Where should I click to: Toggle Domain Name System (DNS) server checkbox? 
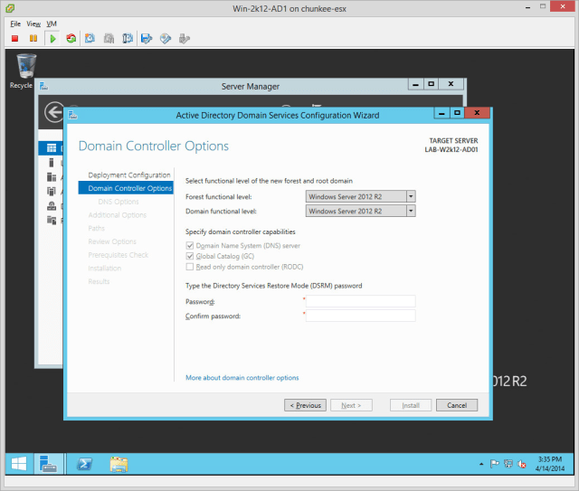point(190,246)
